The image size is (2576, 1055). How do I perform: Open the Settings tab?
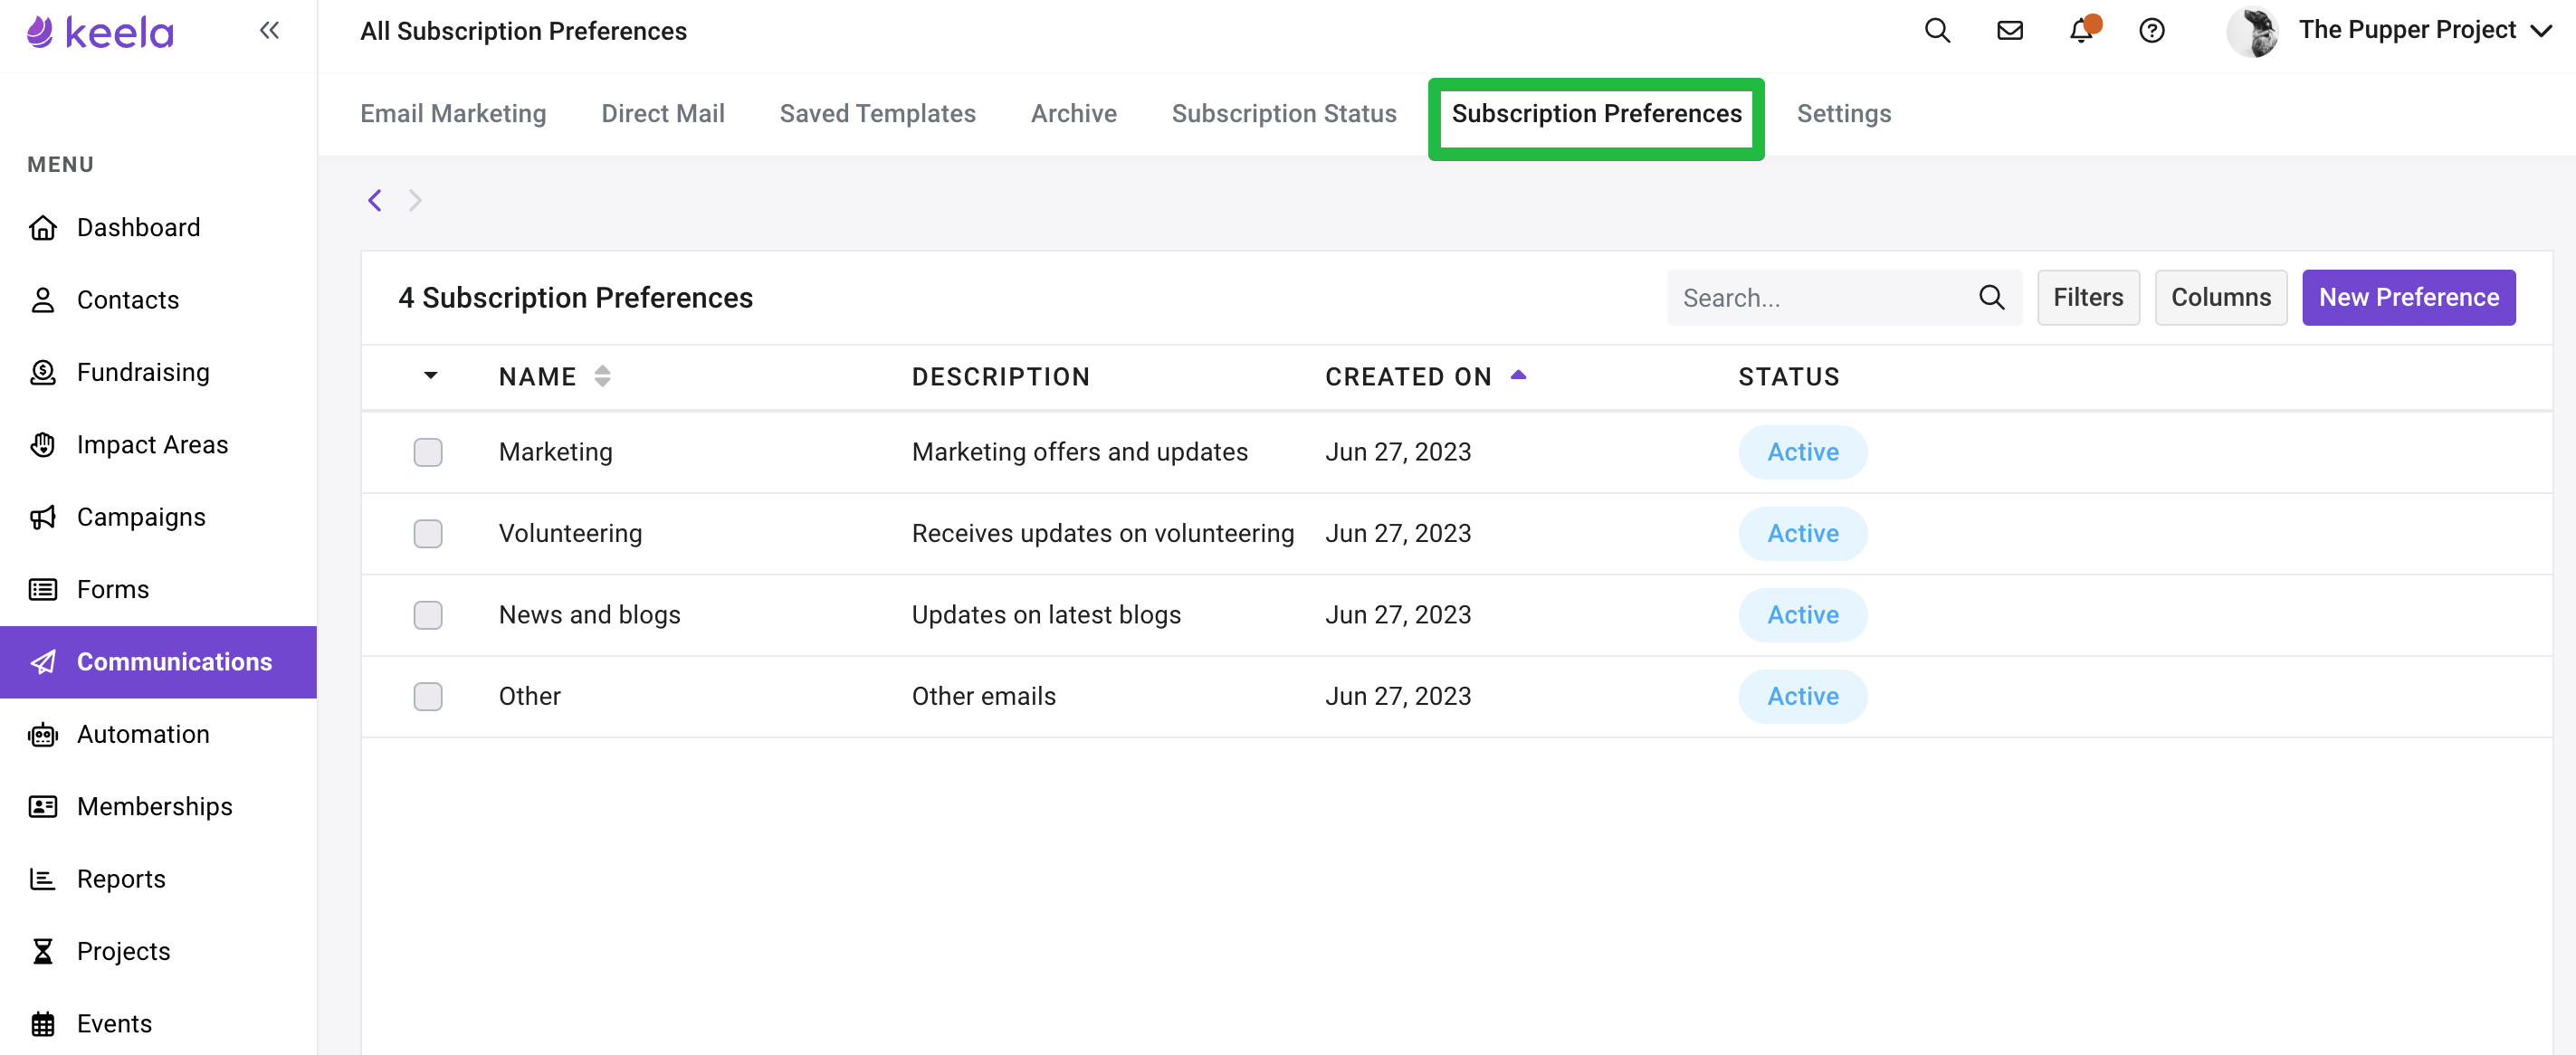(1843, 114)
